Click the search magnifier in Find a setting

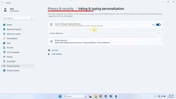pyautogui.click(x=32, y=18)
